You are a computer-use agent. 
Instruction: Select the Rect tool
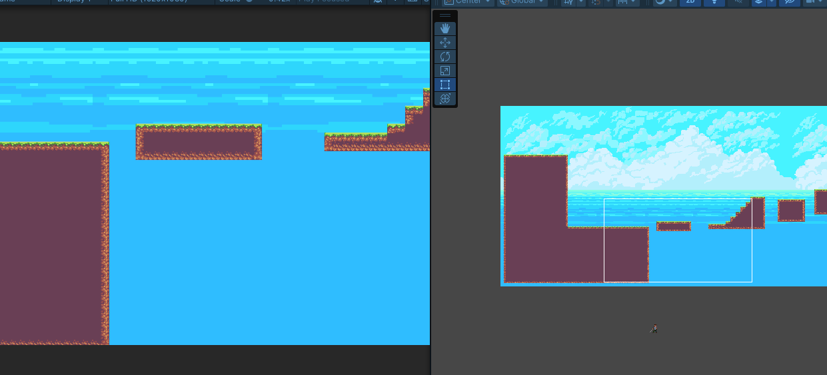[445, 85]
